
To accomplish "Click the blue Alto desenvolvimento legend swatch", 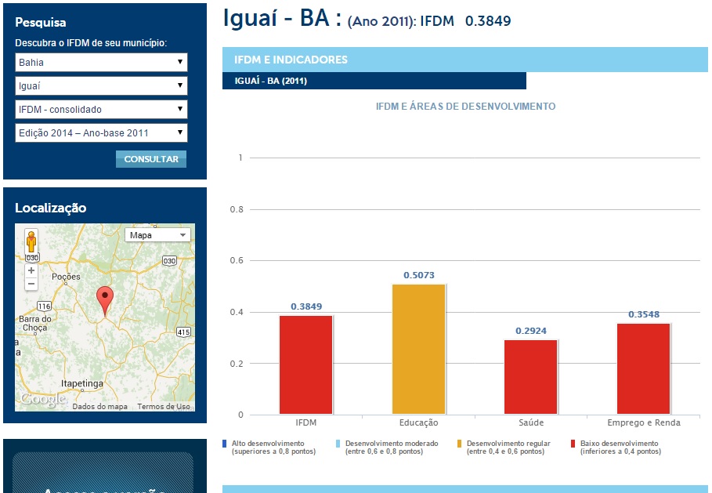I will [x=224, y=444].
